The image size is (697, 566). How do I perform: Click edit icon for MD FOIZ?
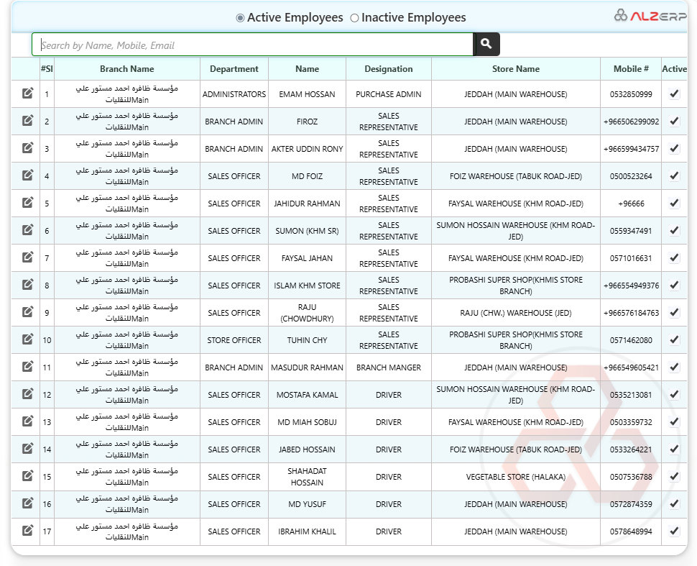[27, 175]
